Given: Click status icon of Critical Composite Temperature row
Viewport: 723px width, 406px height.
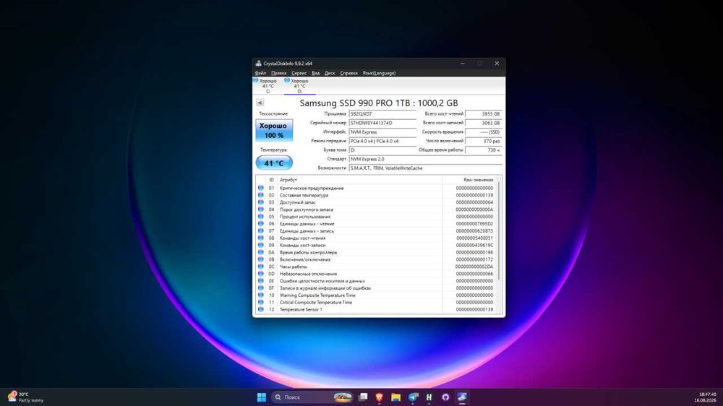Looking at the screenshot, I should (x=260, y=302).
